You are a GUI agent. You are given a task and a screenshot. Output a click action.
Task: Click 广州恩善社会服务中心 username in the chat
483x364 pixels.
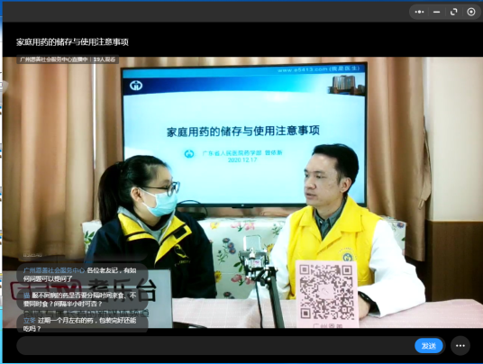pos(54,270)
